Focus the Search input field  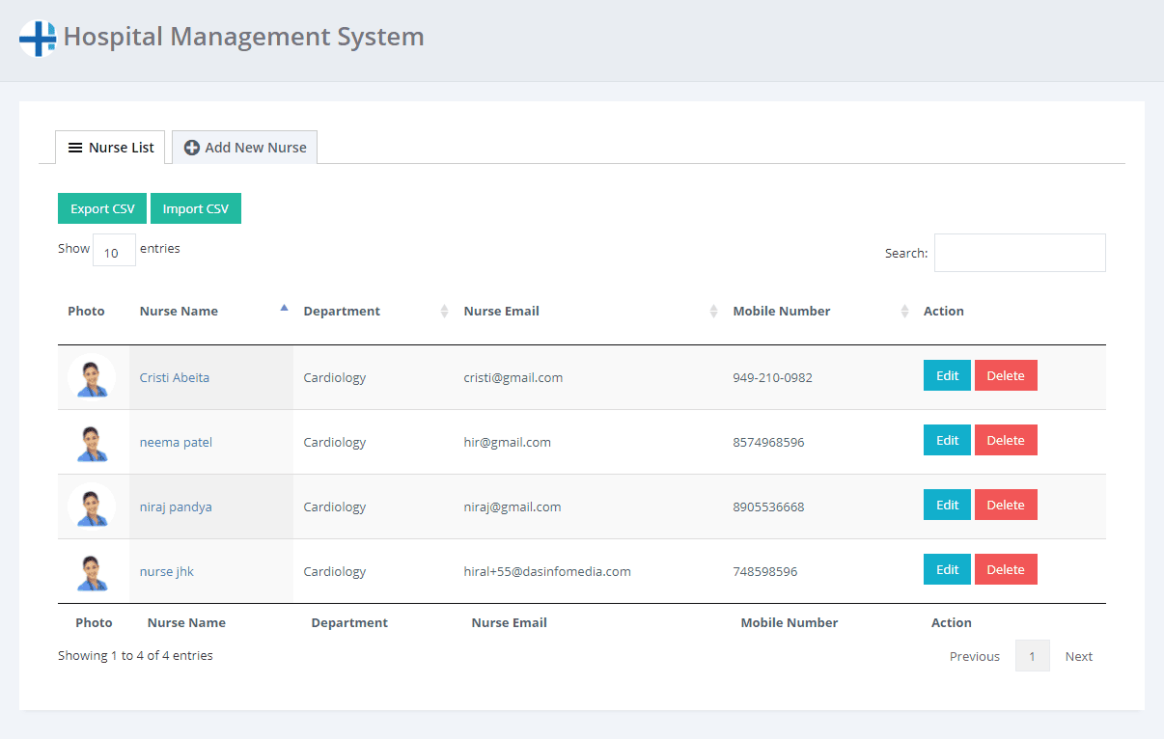(x=1019, y=253)
